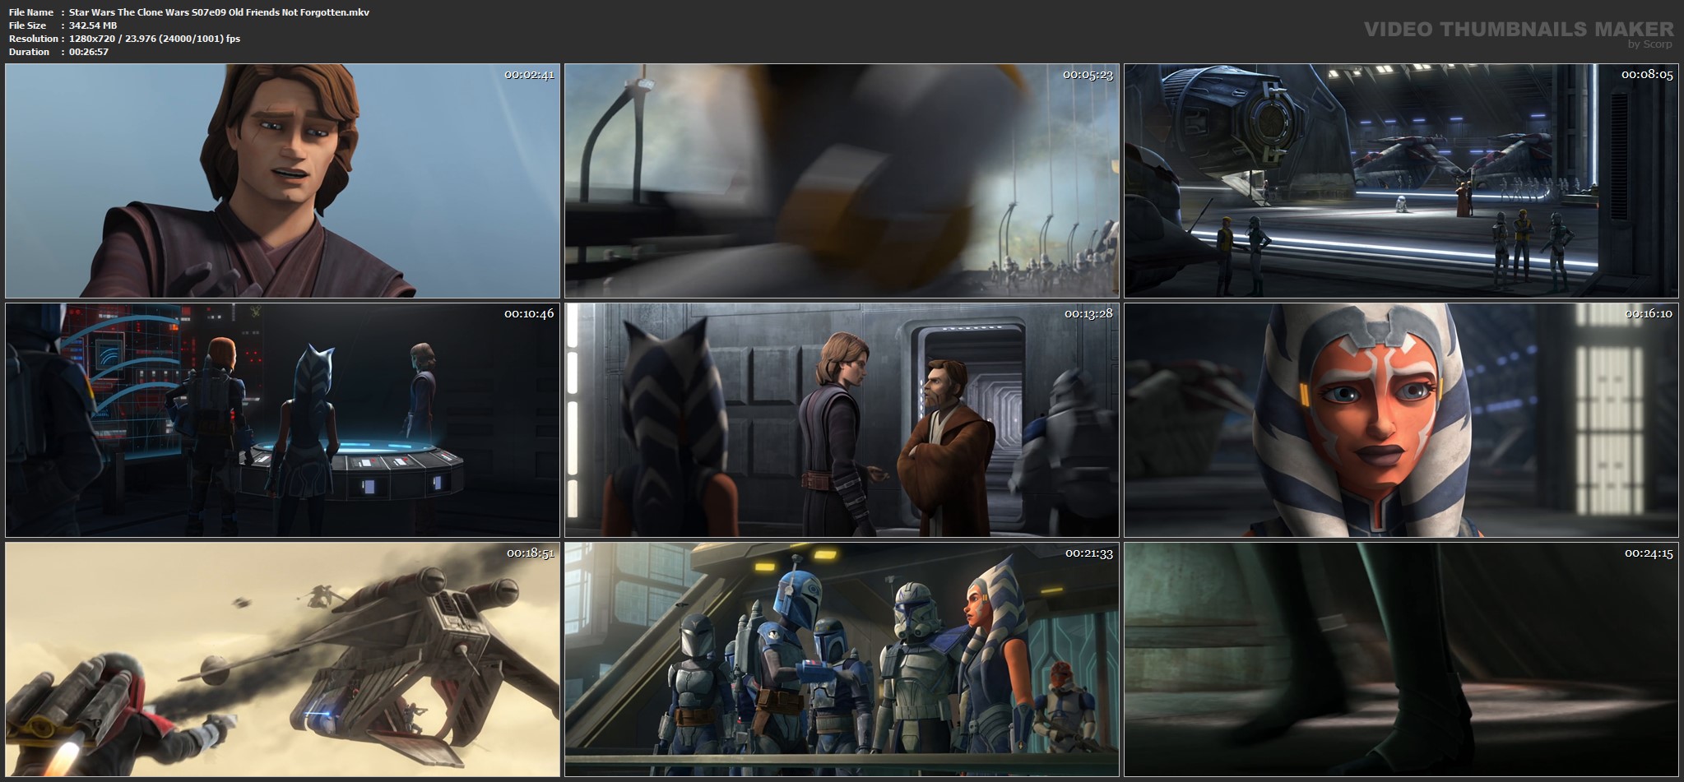Click the Resolution label
The image size is (1684, 782).
pyautogui.click(x=33, y=39)
